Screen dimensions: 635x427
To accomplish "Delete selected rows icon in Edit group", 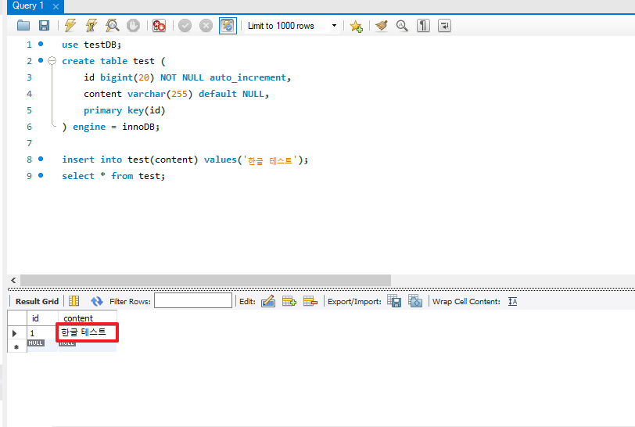I will pos(310,301).
